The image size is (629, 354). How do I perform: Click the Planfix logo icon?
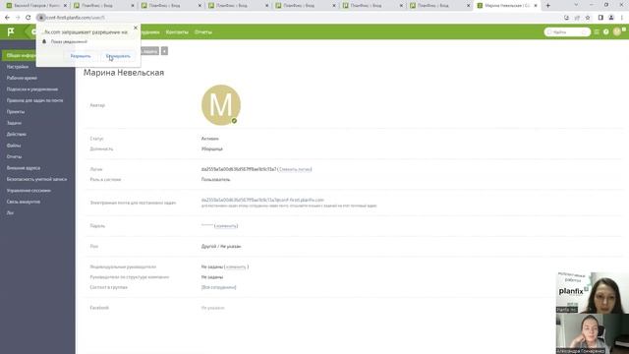11,31
